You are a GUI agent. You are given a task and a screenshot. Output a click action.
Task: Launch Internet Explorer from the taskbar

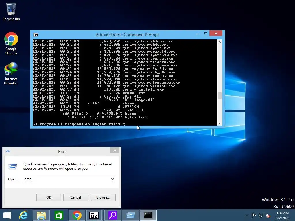(23, 215)
